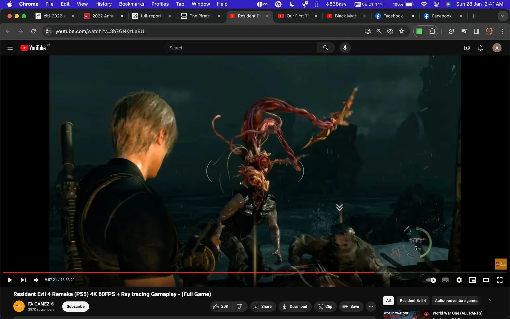Switch to theater mode
The image size is (510, 319).
point(486,280)
